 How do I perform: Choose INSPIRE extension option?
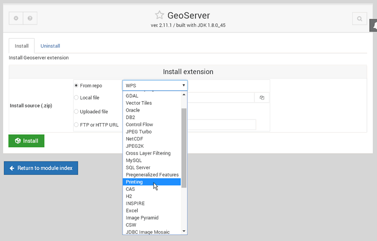[x=152, y=204]
